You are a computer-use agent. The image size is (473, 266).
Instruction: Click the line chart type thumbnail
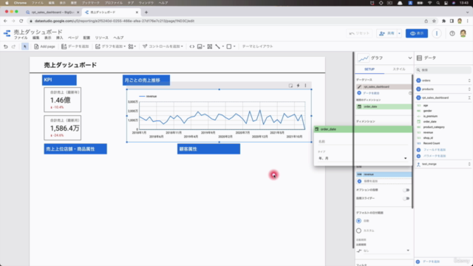363,58
